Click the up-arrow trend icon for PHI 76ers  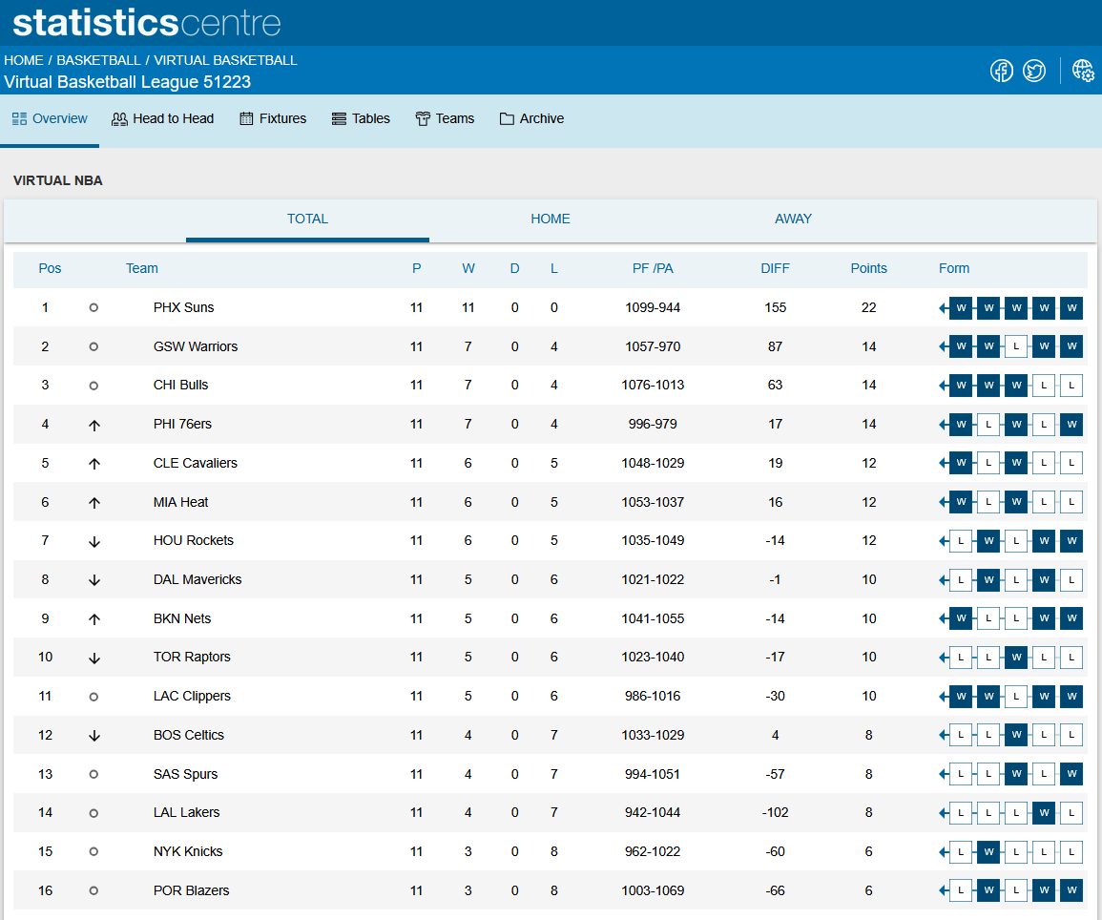point(94,425)
